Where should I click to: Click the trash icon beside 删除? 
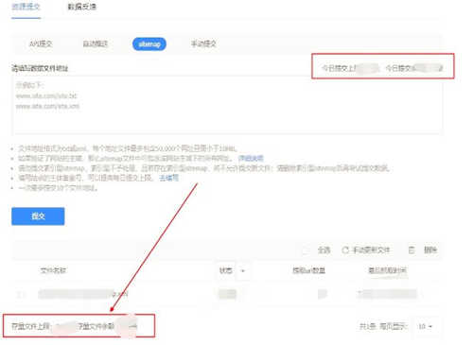[x=412, y=250]
